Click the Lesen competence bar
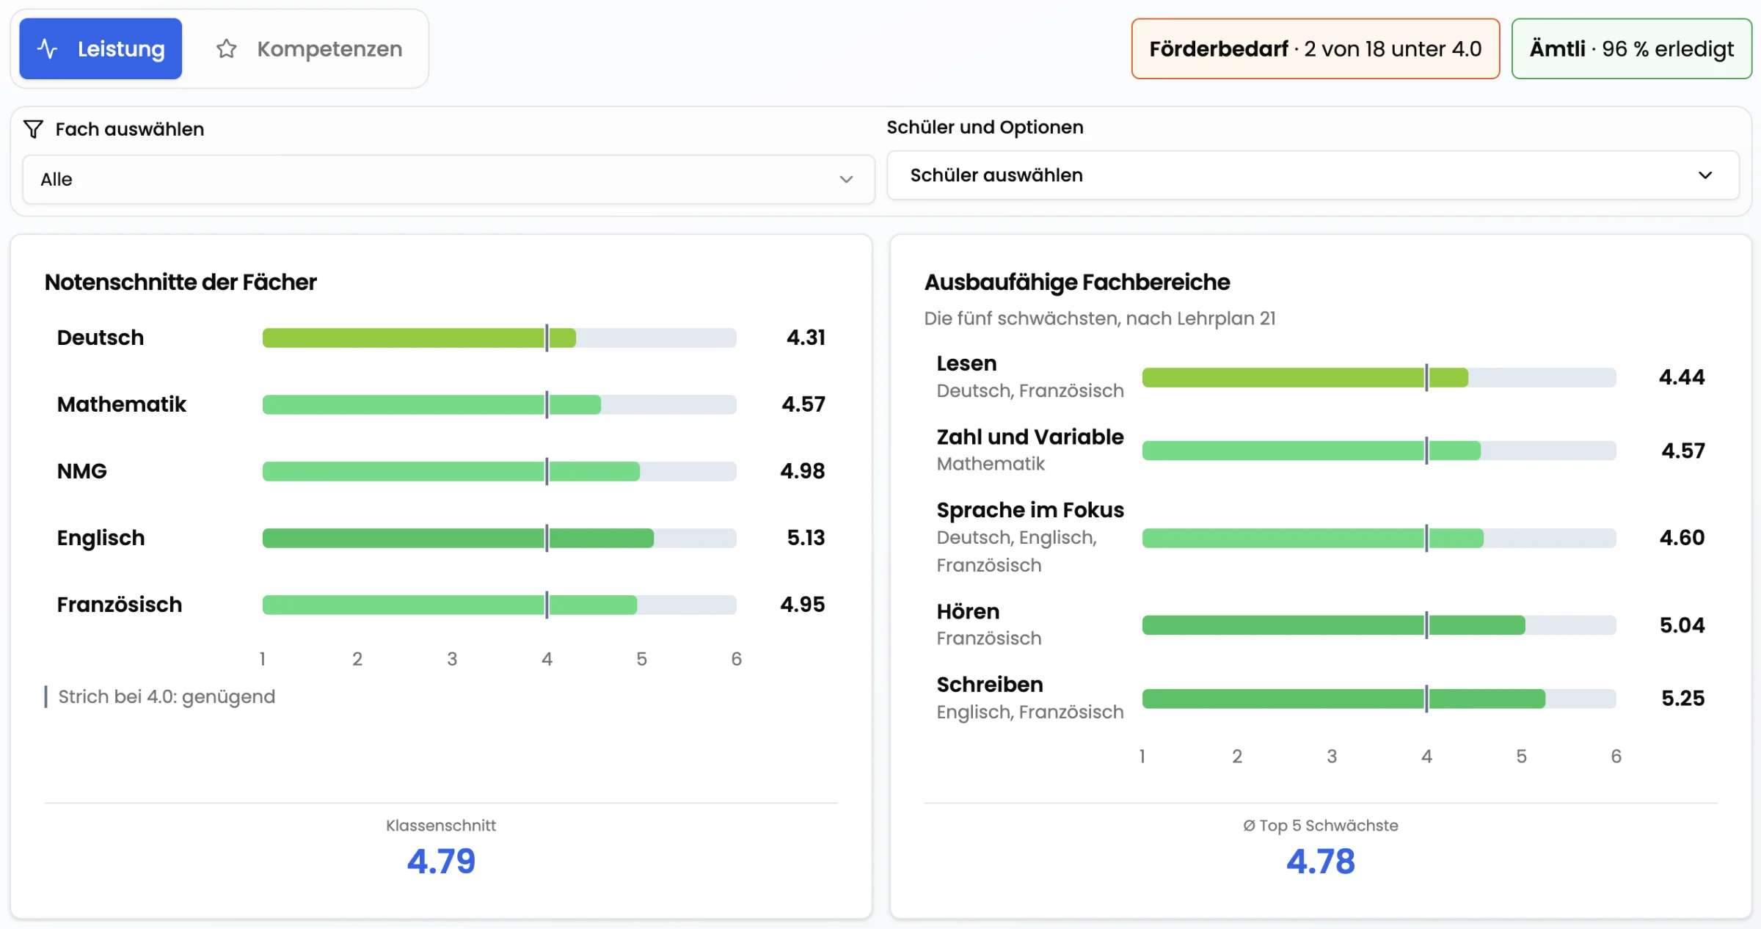1761x929 pixels. 1379,377
